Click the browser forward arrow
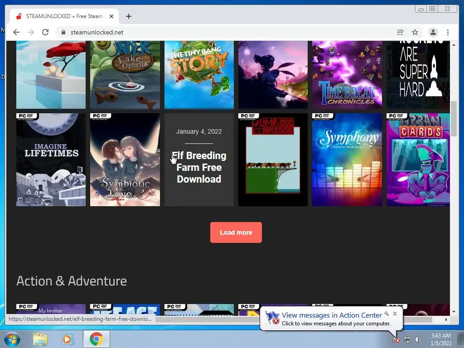Image resolution: width=464 pixels, height=348 pixels. click(31, 32)
